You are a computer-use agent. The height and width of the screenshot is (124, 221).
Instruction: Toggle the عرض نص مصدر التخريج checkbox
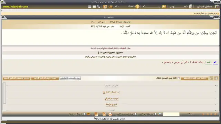[136, 114]
